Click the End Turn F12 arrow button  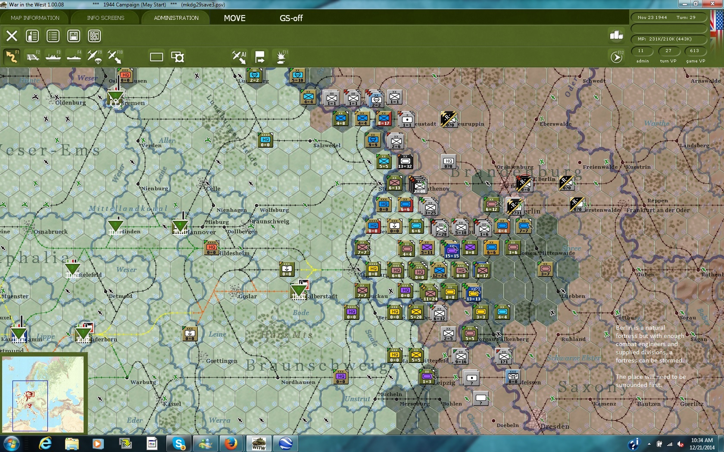617,57
